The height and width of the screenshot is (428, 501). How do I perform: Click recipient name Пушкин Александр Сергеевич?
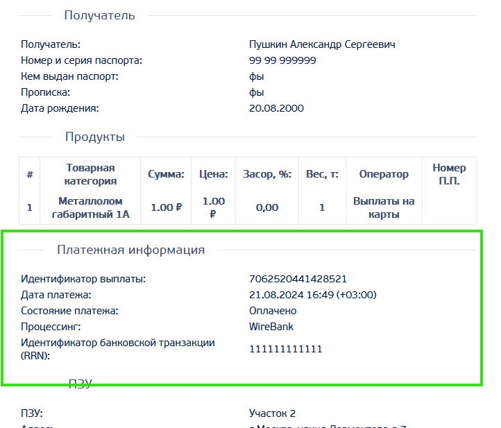(322, 44)
